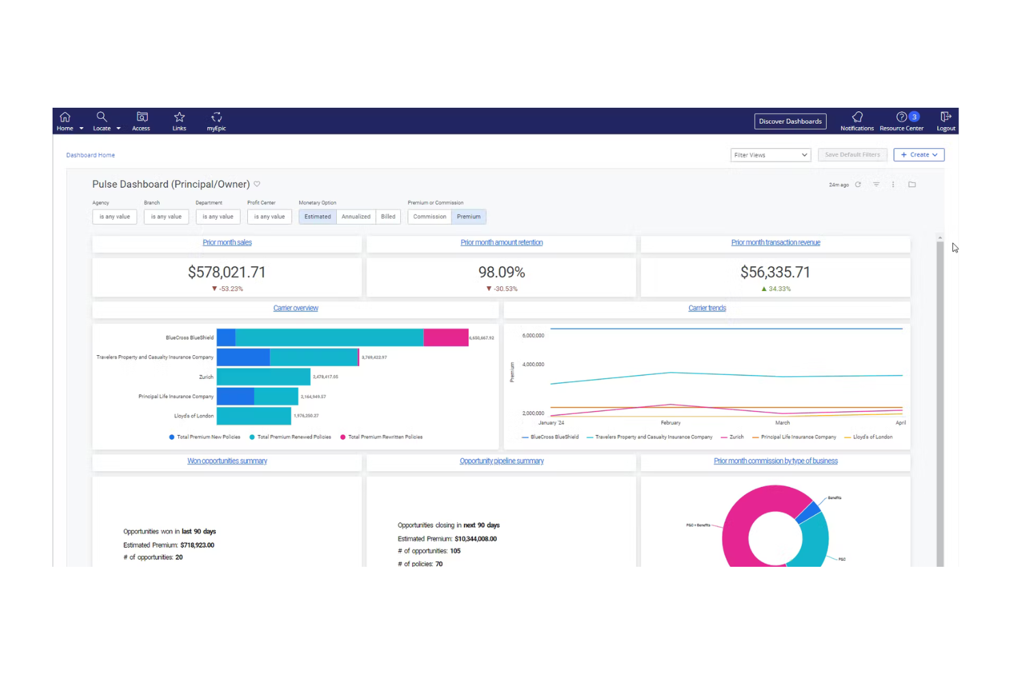
Task: Click the Discover Dashboards button
Action: (x=790, y=122)
